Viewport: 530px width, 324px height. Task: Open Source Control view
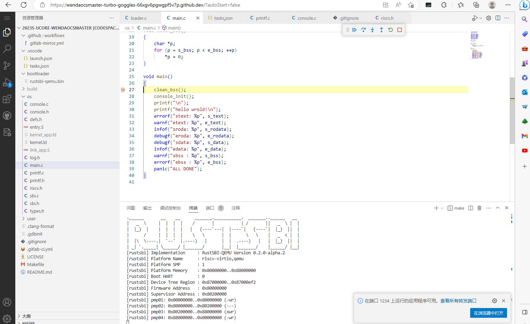click(7, 66)
